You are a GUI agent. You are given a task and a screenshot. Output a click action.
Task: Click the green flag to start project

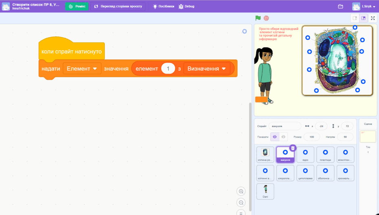point(258,18)
